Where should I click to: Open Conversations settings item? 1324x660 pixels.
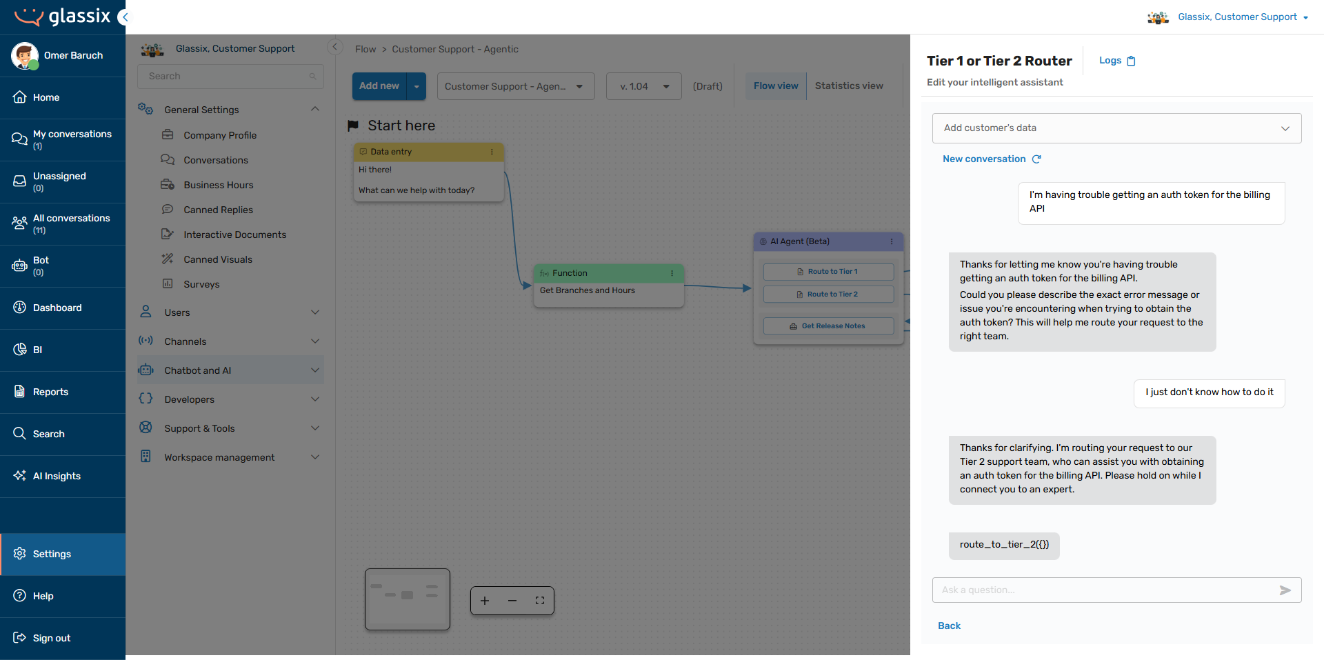pyautogui.click(x=216, y=160)
